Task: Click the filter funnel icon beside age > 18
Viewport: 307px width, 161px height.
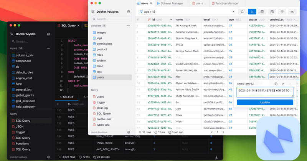Action: pyautogui.click(x=141, y=12)
